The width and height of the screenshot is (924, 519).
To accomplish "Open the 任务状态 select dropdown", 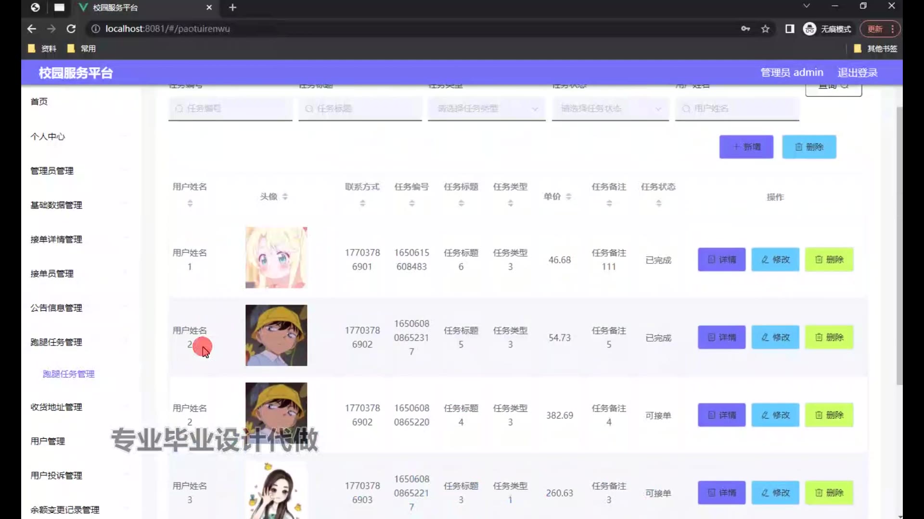I will [610, 109].
